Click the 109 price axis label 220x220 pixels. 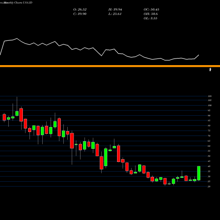coord(209,96)
